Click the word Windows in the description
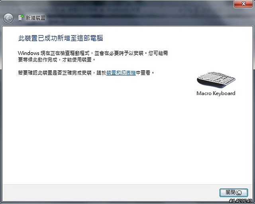 click(29, 53)
